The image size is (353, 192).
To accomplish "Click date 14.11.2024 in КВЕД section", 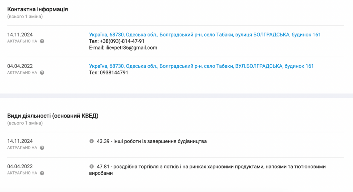I will click(20, 141).
